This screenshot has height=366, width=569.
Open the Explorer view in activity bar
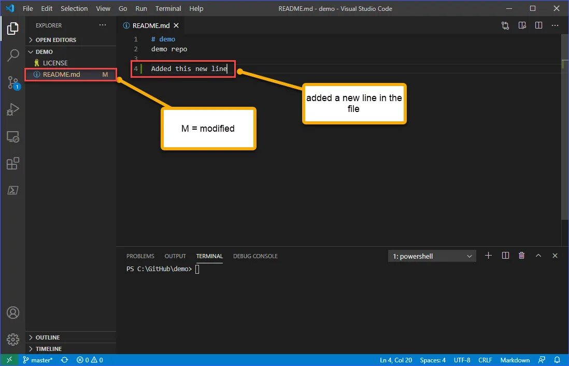point(13,29)
